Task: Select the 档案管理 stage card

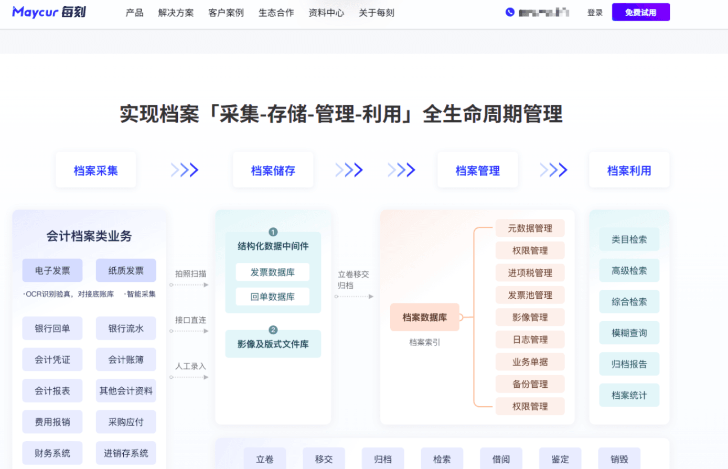Action: point(478,170)
